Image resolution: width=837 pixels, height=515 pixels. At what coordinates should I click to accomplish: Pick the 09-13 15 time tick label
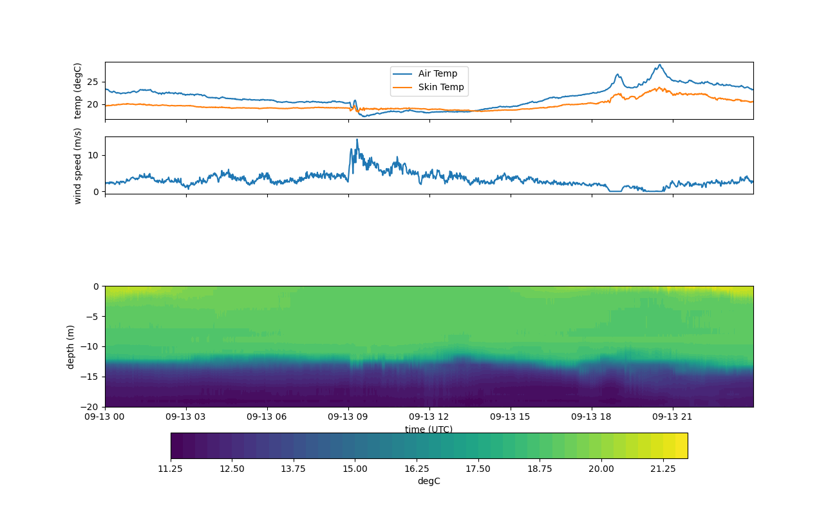(x=511, y=417)
